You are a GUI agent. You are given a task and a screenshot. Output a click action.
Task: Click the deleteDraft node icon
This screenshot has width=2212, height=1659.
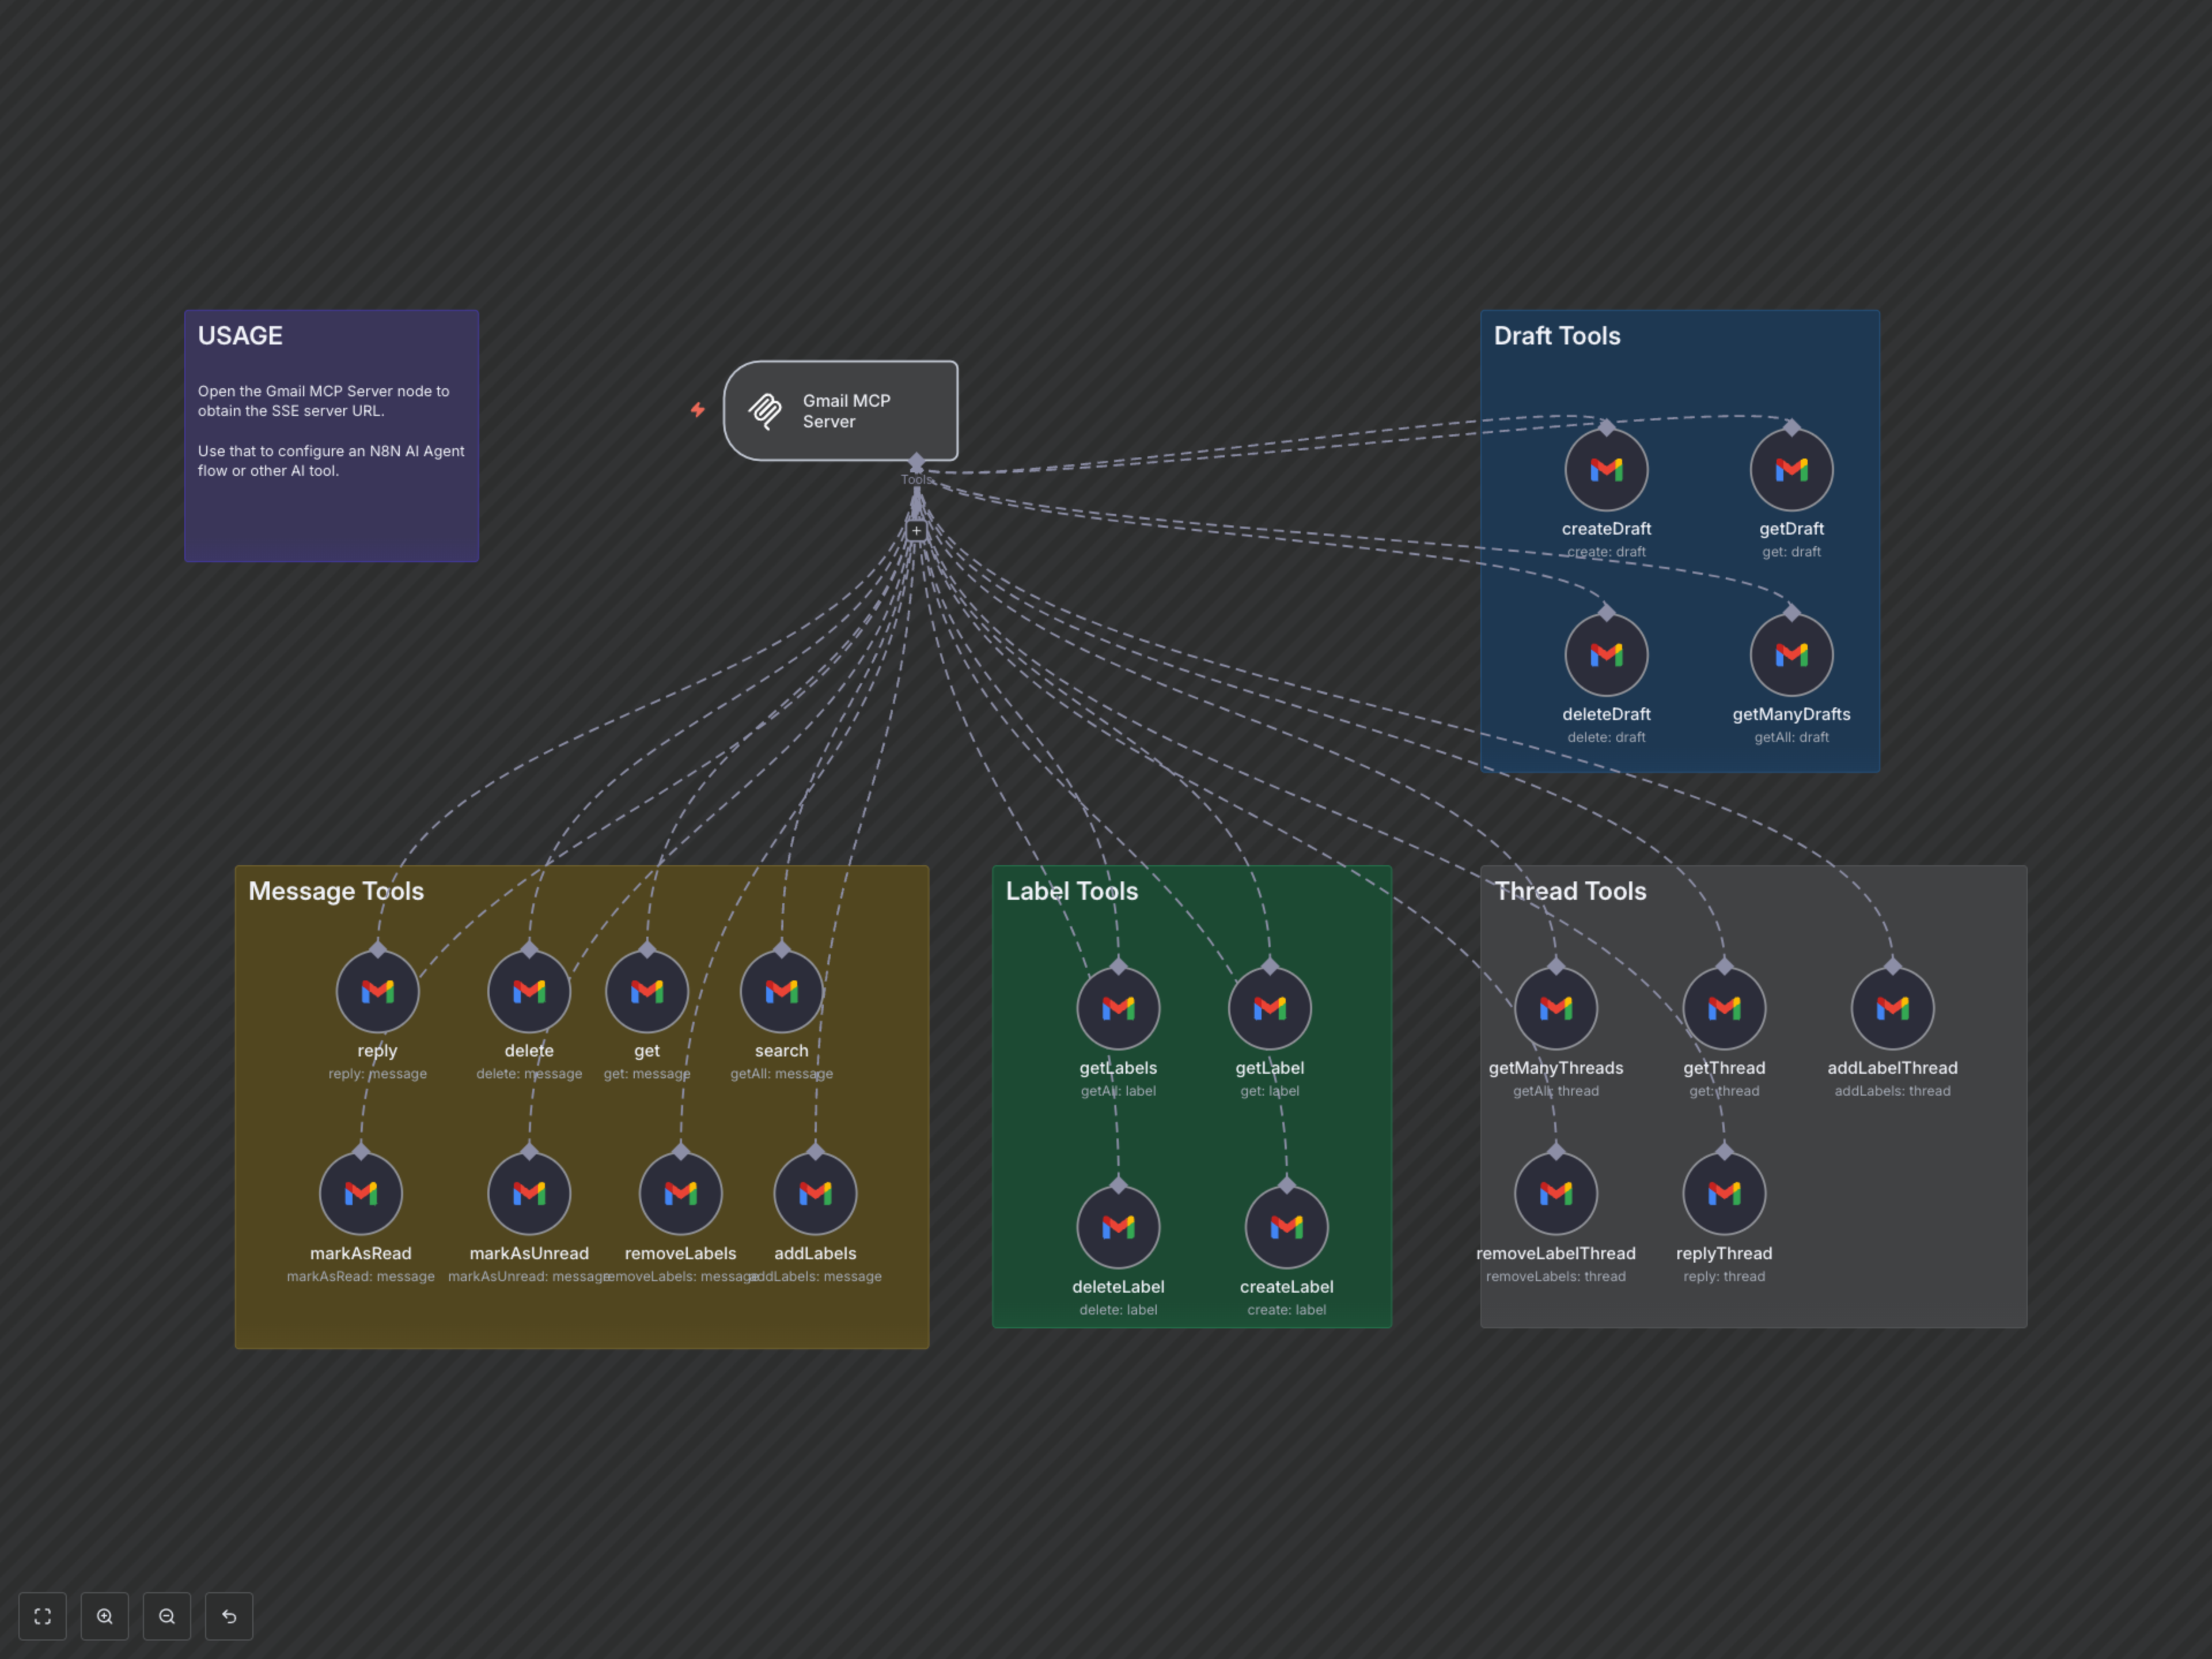(x=1606, y=655)
